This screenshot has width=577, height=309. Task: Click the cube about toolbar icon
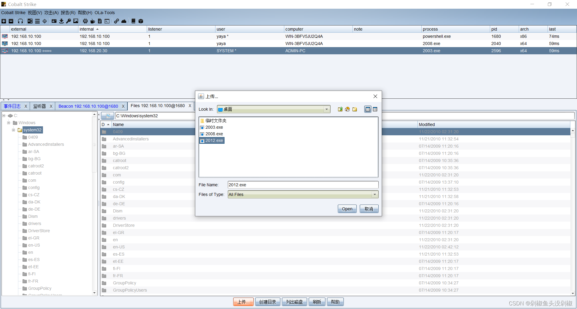(141, 21)
